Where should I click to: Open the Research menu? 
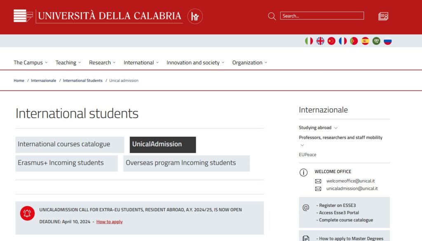click(x=102, y=63)
